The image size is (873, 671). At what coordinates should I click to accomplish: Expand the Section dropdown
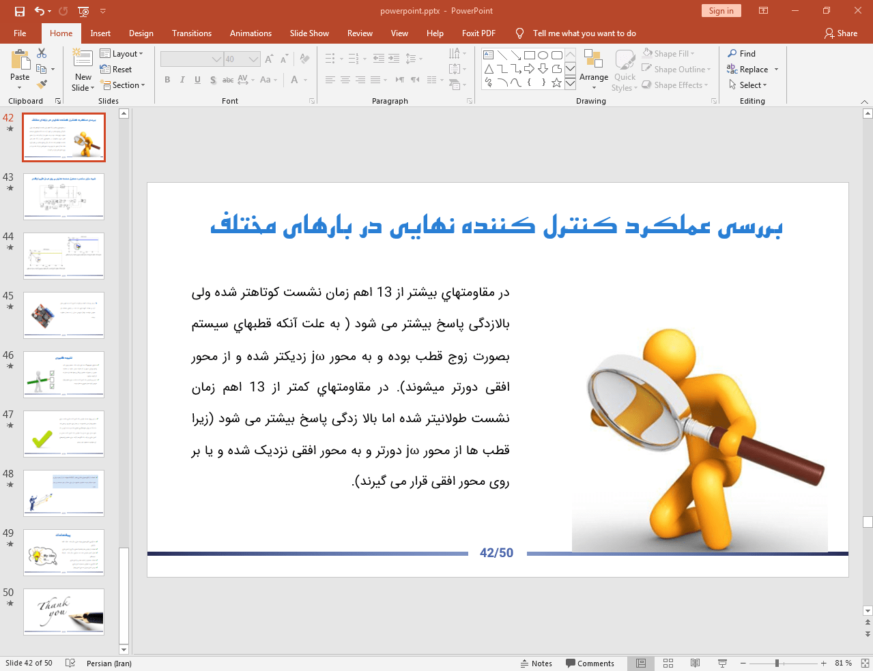tap(123, 85)
